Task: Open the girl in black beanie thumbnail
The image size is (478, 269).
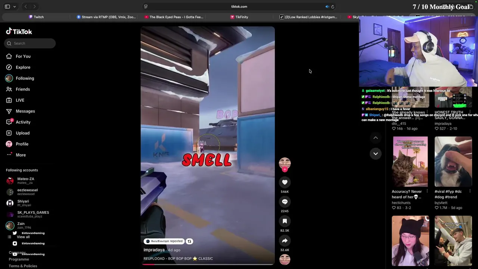Action: tap(410, 241)
